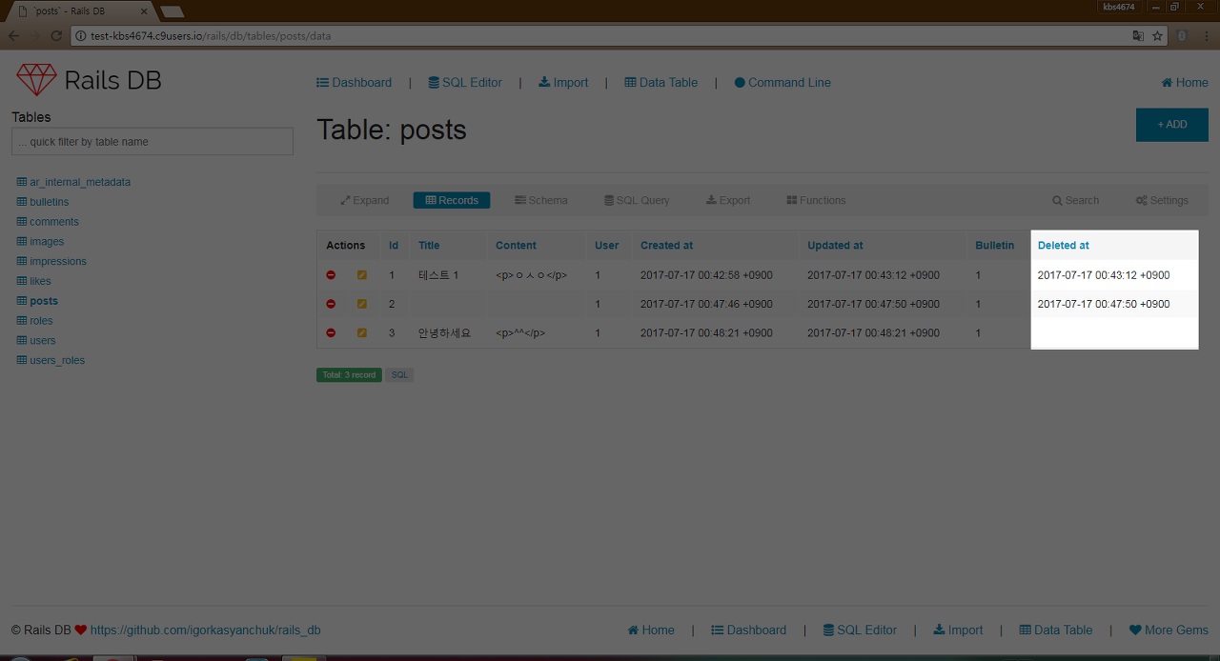Open the users_roles table

click(51, 360)
